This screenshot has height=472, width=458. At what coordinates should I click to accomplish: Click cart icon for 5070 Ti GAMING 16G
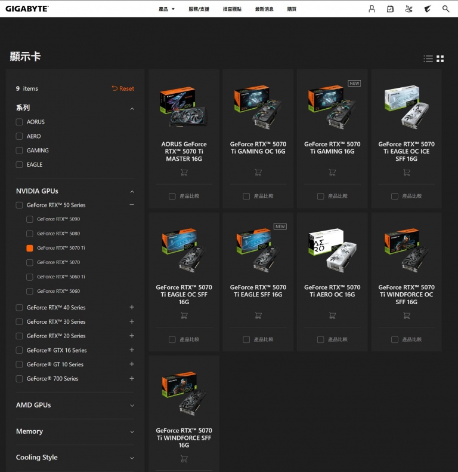pos(332,173)
